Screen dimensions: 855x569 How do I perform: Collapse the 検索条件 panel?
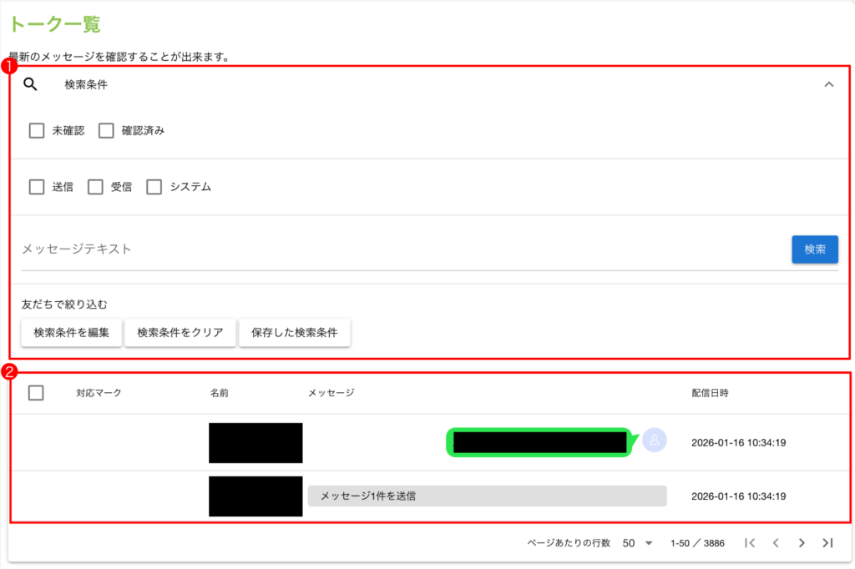pyautogui.click(x=828, y=84)
